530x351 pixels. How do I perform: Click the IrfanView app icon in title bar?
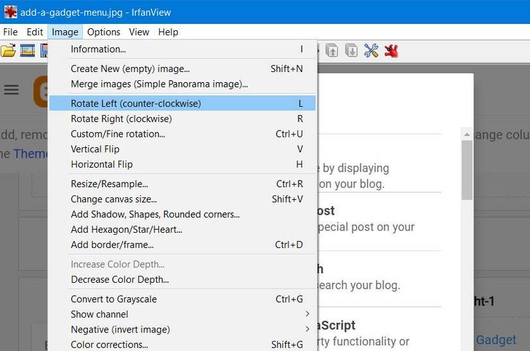[10, 12]
